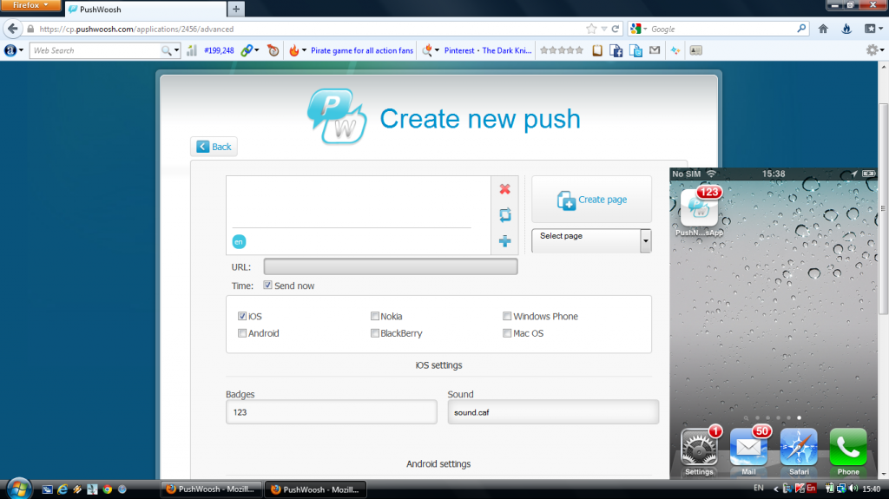The height and width of the screenshot is (499, 889).
Task: Switch to second PushWoosh - Mozilla taskbar window
Action: [x=316, y=489]
